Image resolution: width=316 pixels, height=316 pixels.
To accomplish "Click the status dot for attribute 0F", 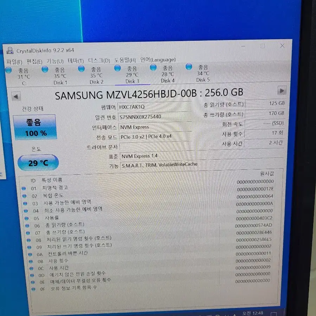I will [x=34, y=289].
